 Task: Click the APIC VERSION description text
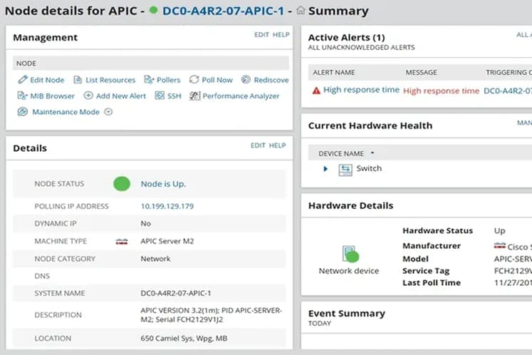click(212, 315)
